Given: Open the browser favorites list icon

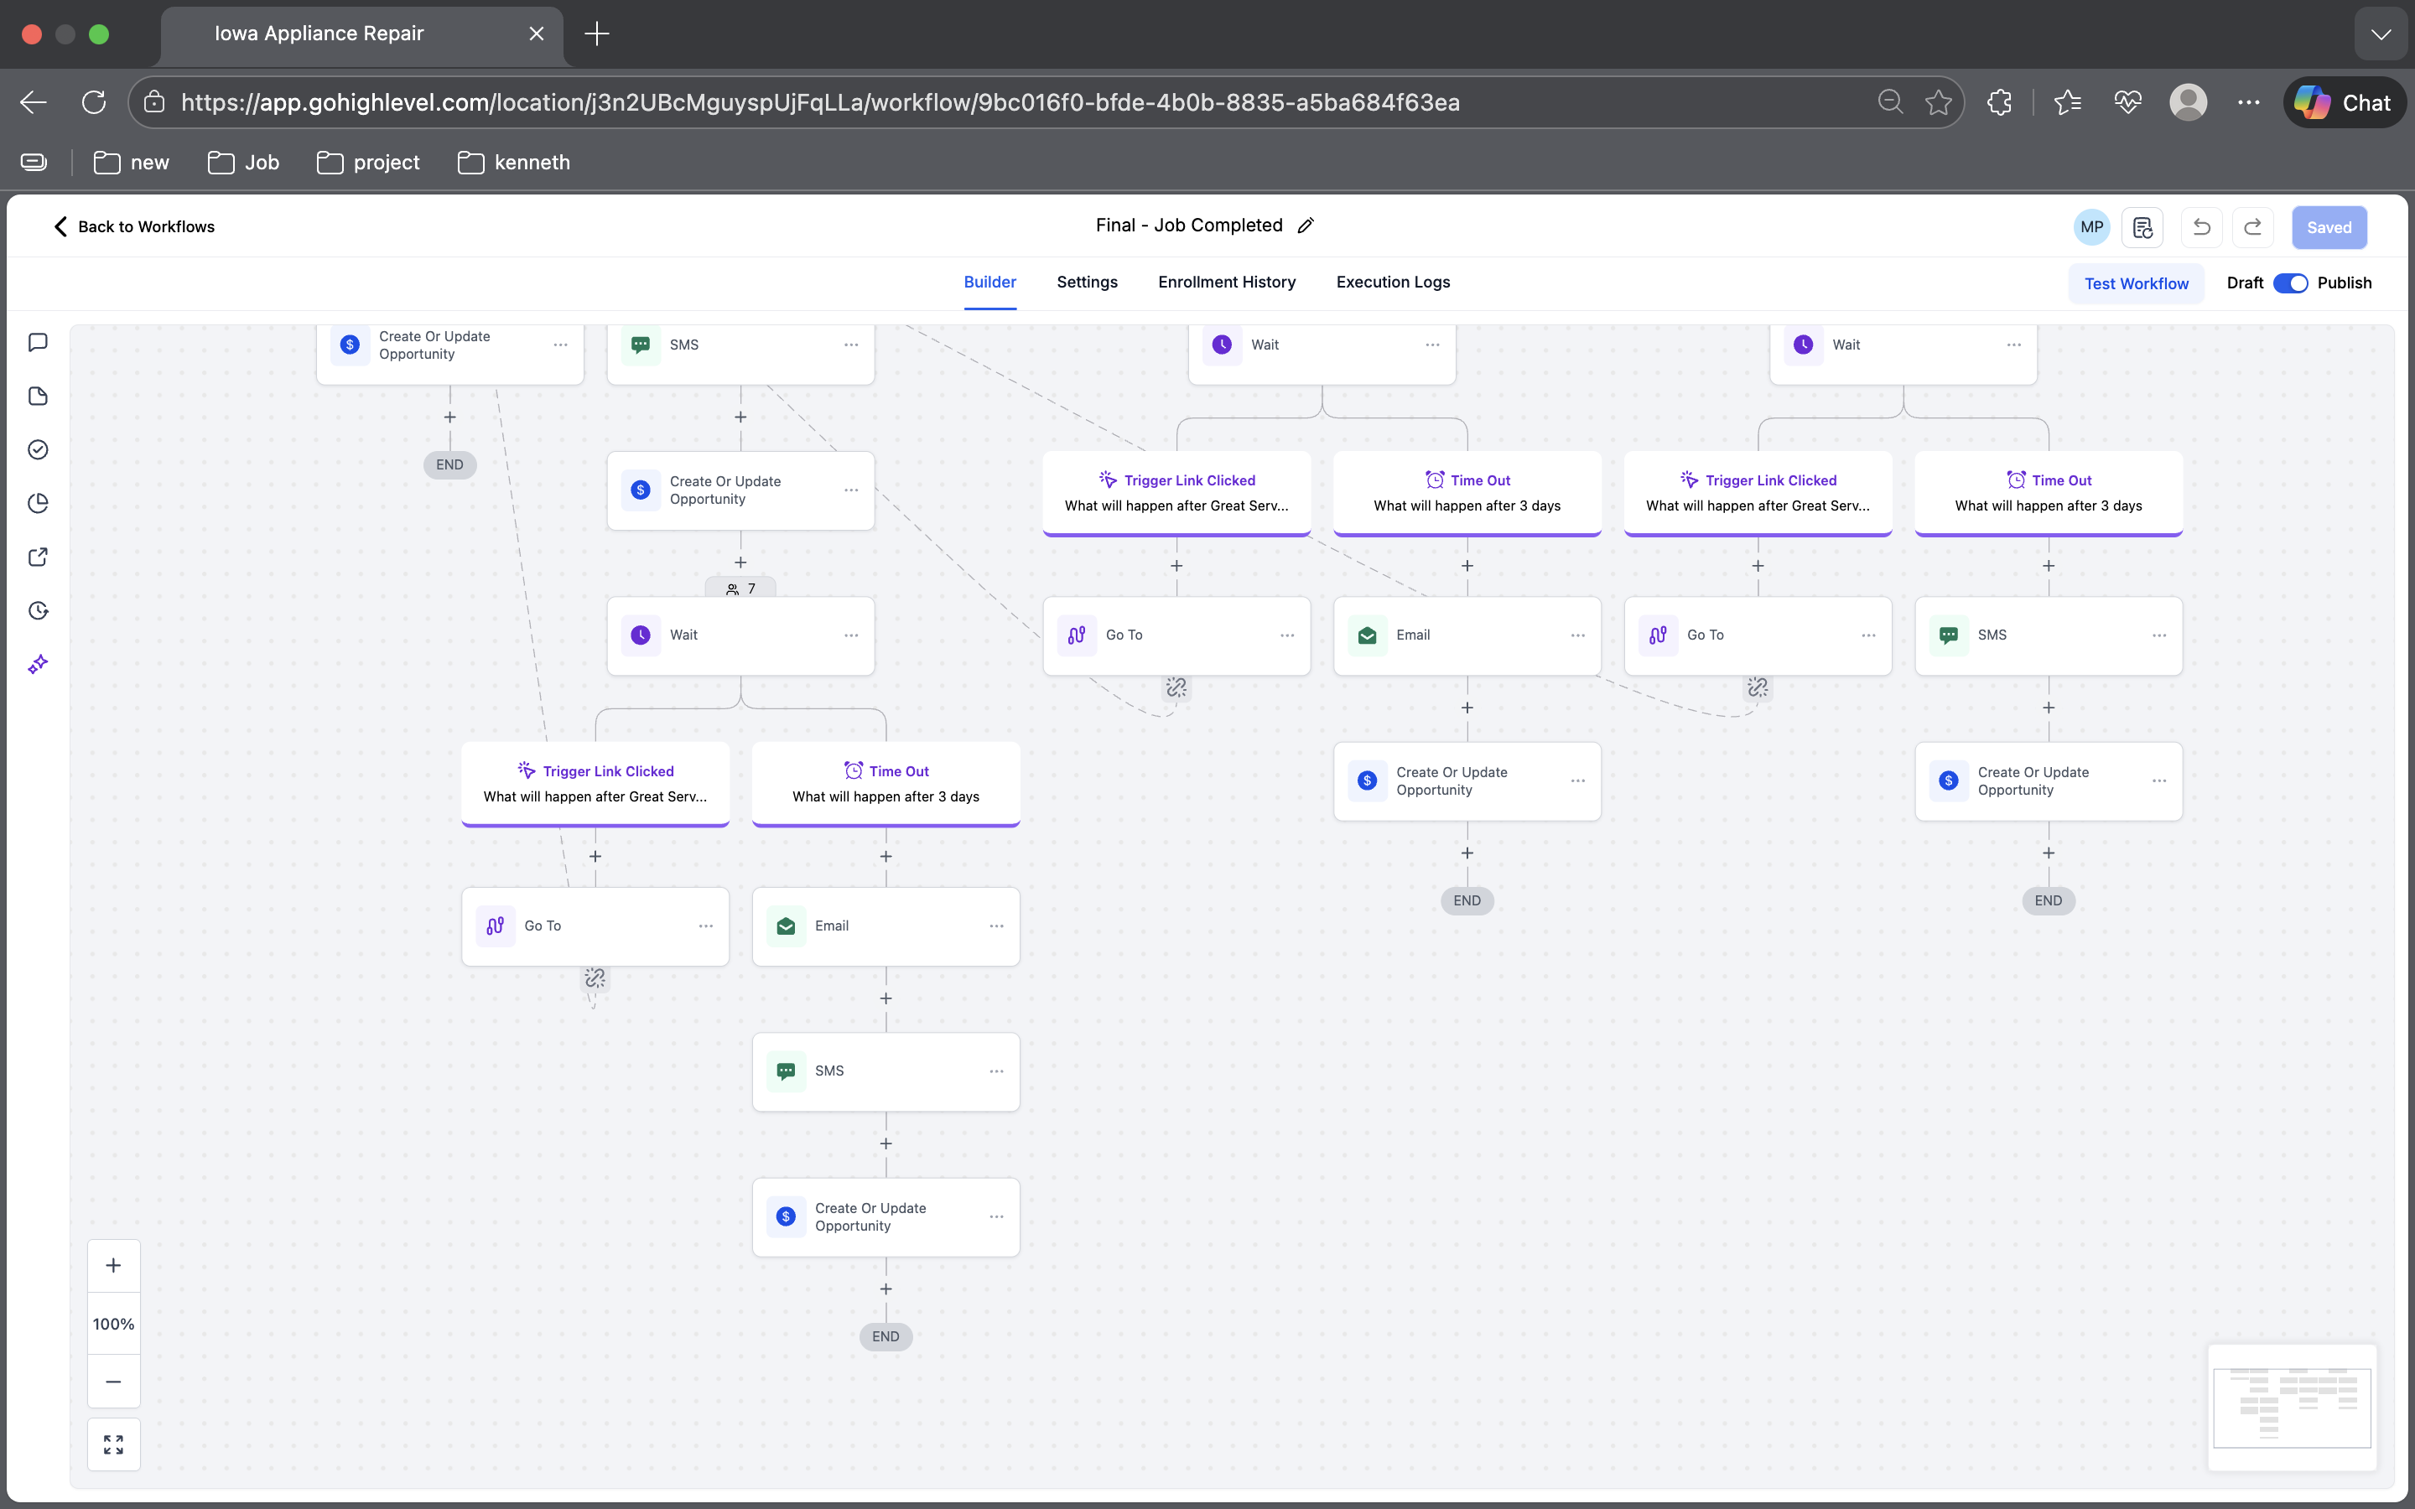Looking at the screenshot, I should pyautogui.click(x=2068, y=101).
